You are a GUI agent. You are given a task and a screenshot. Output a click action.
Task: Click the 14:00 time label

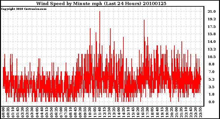pyautogui.click(x=119, y=112)
